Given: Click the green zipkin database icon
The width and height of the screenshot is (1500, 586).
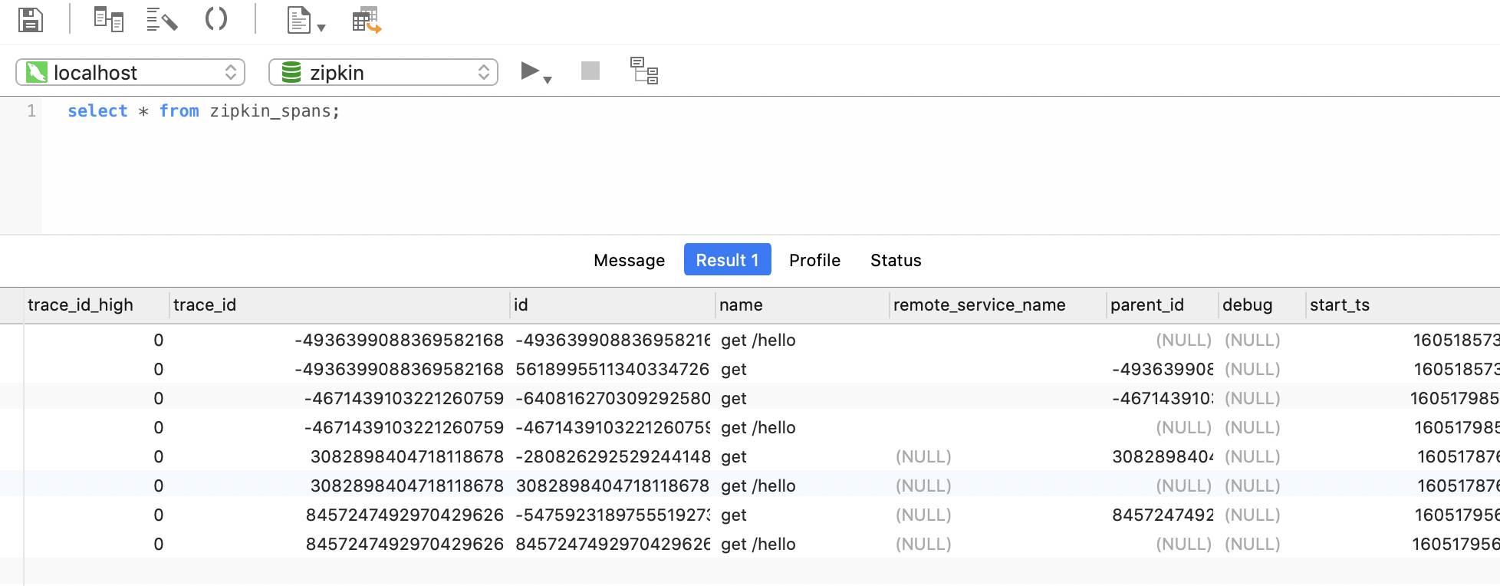Looking at the screenshot, I should click(291, 72).
